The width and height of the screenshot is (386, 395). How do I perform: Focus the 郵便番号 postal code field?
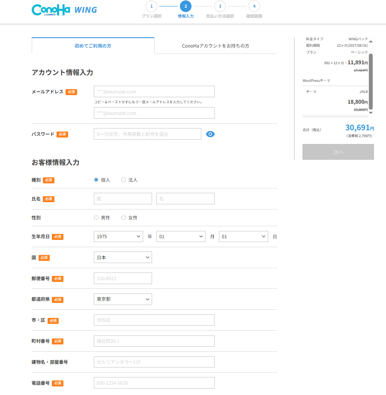click(123, 278)
